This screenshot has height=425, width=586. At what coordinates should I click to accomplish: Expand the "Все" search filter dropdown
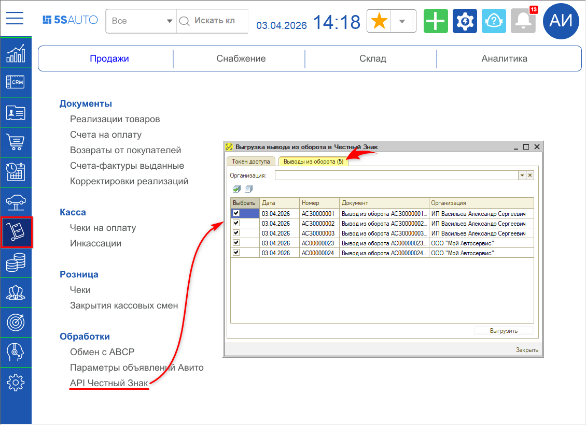pos(169,21)
